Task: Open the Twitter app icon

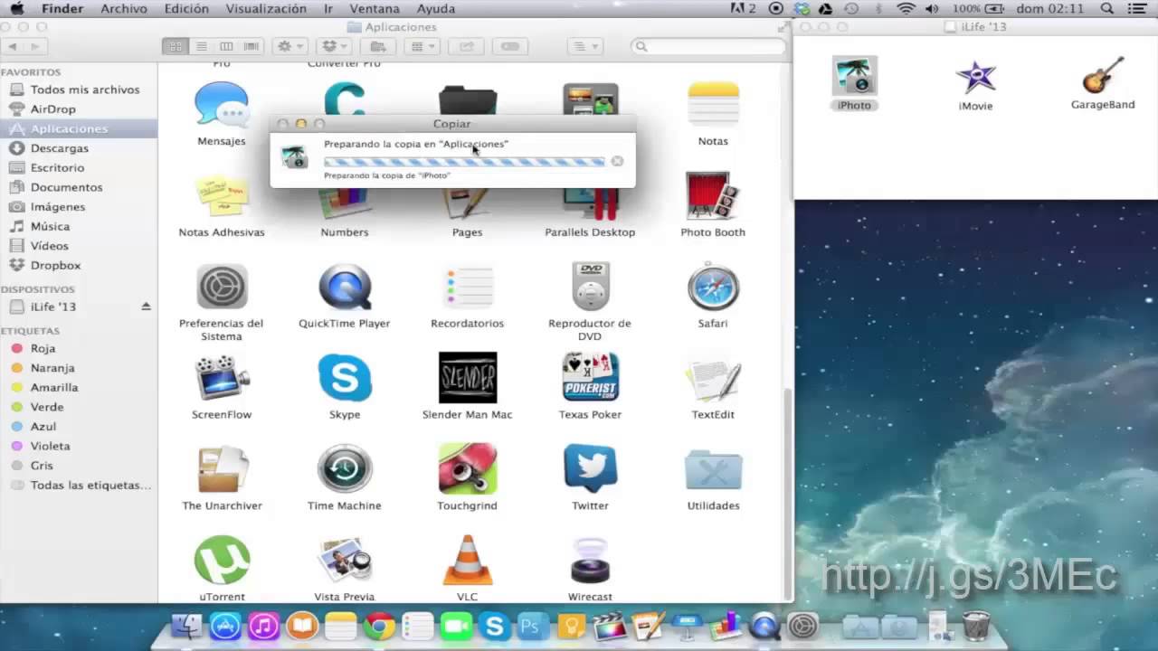Action: pos(590,468)
